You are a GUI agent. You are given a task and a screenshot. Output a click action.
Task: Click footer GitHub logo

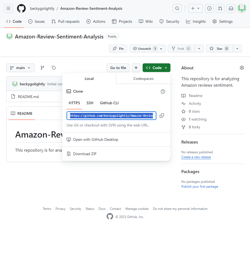[110, 217]
